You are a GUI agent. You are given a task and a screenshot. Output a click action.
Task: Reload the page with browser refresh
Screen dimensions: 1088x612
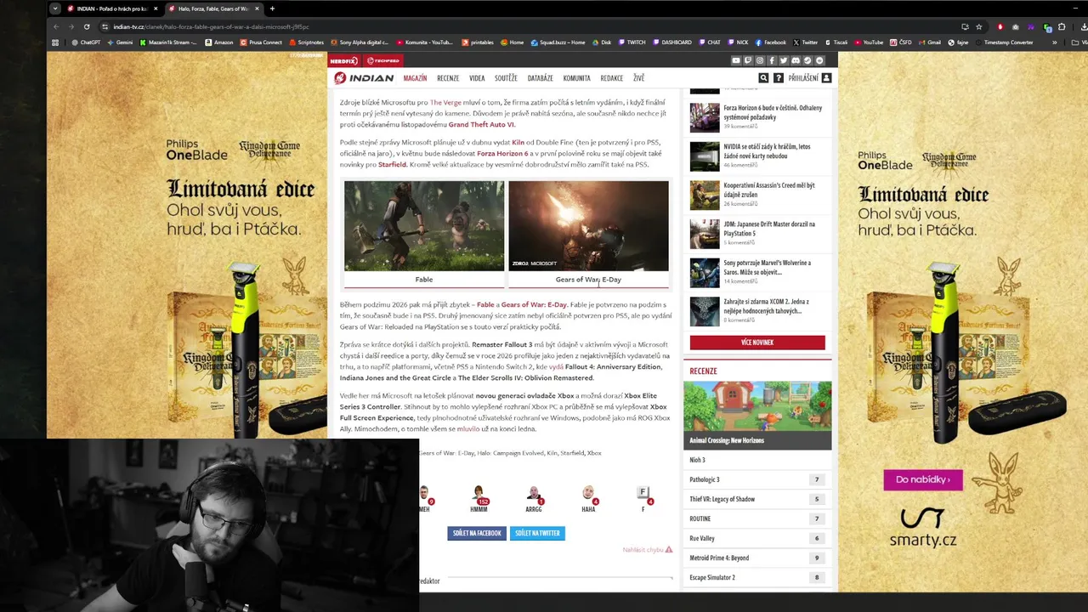point(87,26)
